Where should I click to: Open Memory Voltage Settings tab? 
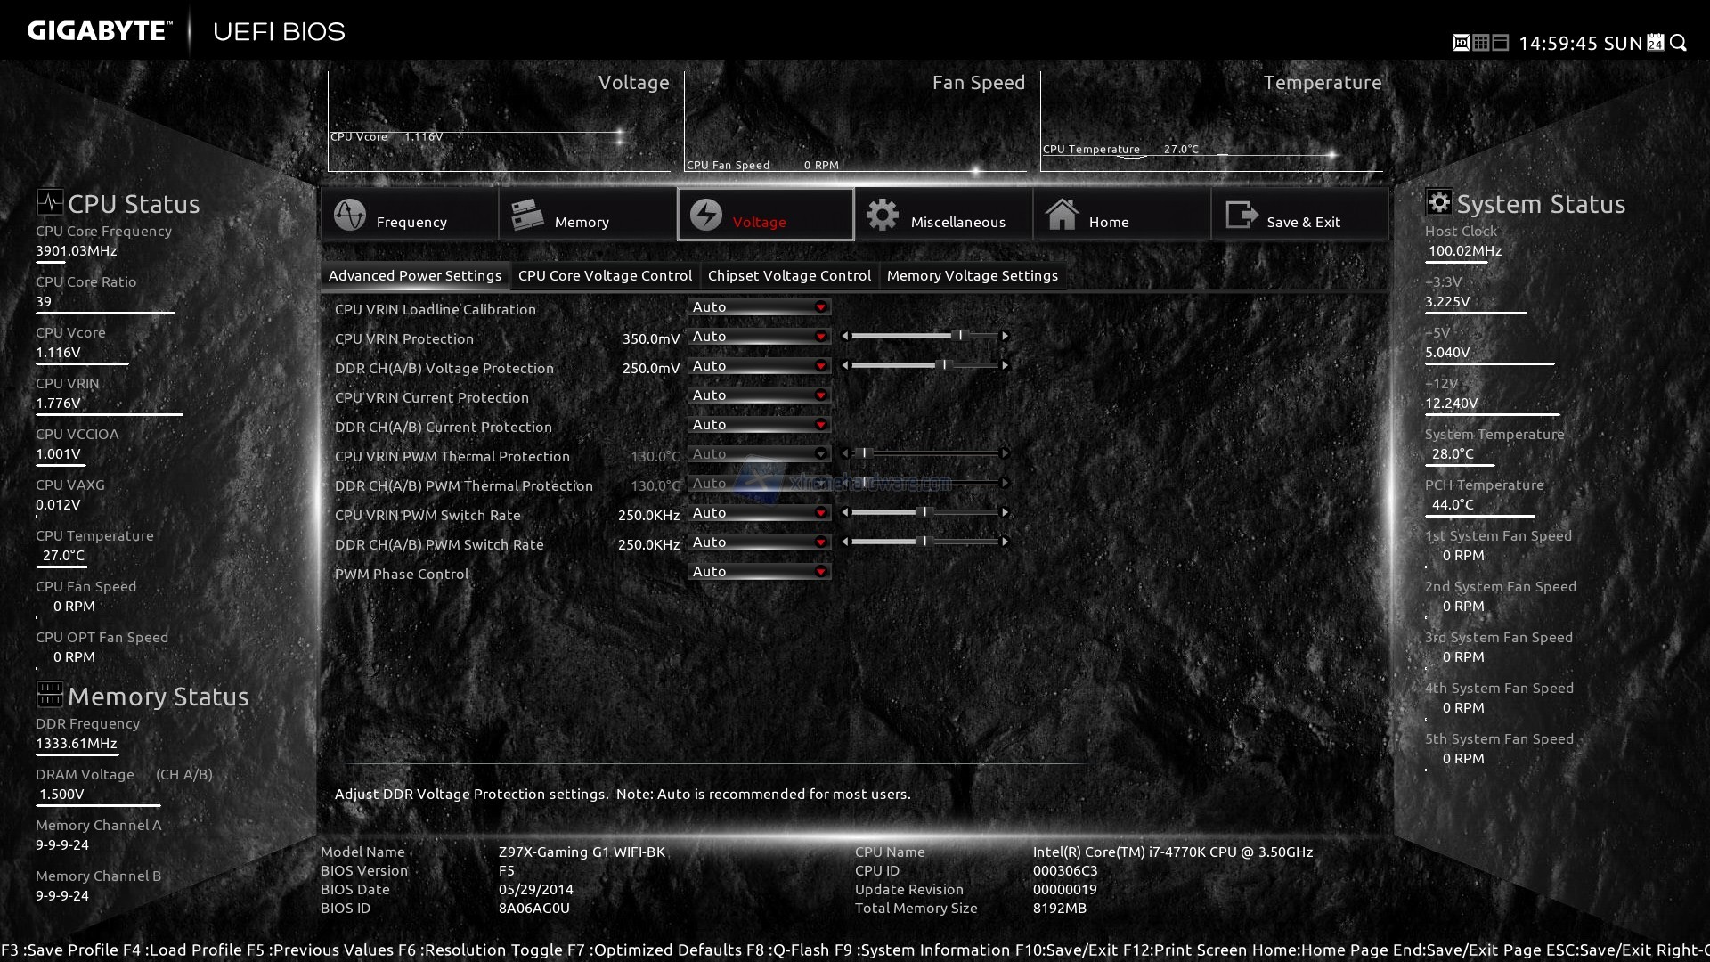[x=972, y=276]
